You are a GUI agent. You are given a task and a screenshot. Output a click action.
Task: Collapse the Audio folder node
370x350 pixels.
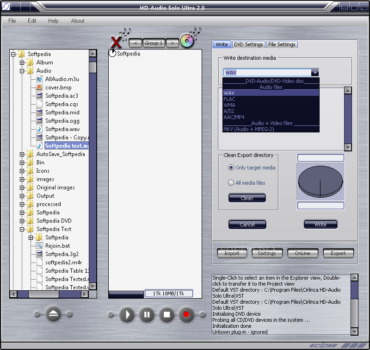tap(22, 71)
